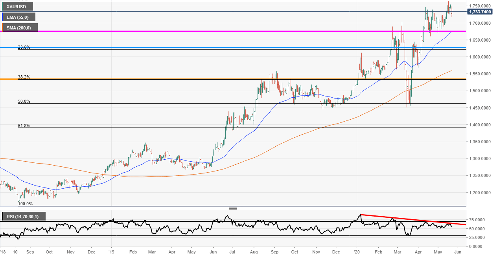Select the blue 23.6% Fibonacci line
The height and width of the screenshot is (257, 499).
pos(236,47)
